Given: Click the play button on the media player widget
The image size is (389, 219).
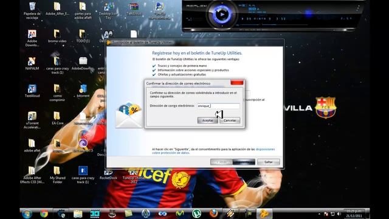Looking at the screenshot, I should point(222,15).
